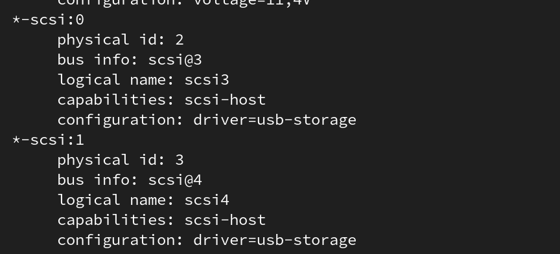Click 'driver=usb-storage' in the scsi:1 section
Viewport: 560px width, 254px height.
point(275,240)
